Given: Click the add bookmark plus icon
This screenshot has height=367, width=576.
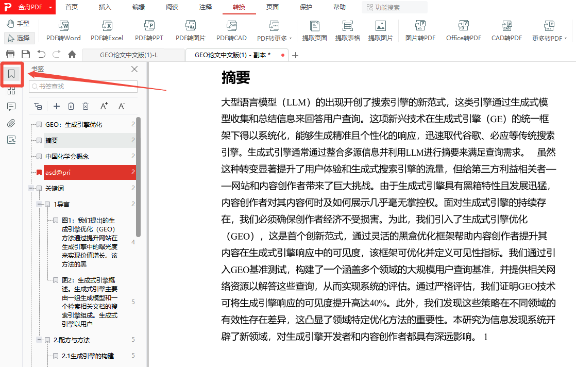Looking at the screenshot, I should pyautogui.click(x=57, y=106).
